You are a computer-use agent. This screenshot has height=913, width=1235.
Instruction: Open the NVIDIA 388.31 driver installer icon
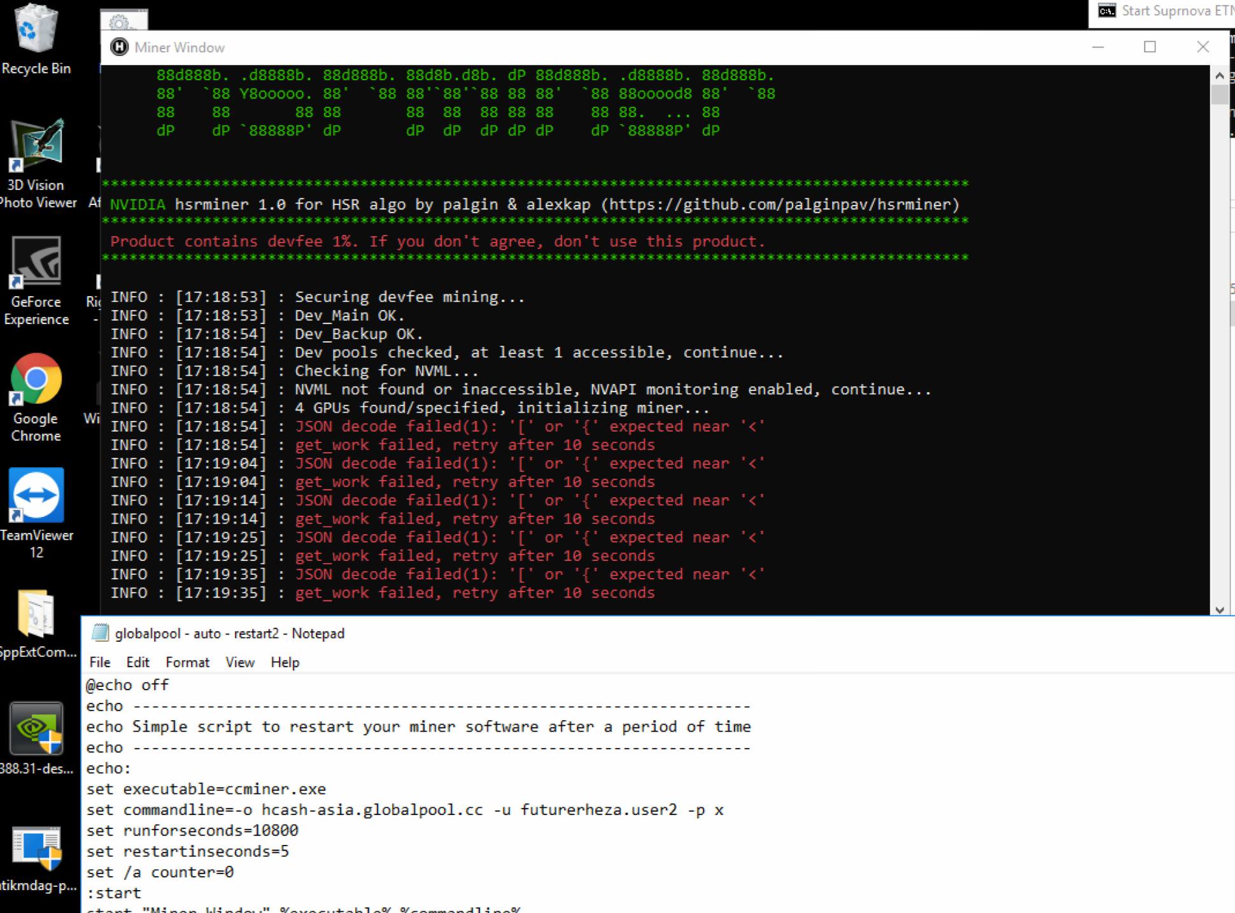click(x=36, y=739)
